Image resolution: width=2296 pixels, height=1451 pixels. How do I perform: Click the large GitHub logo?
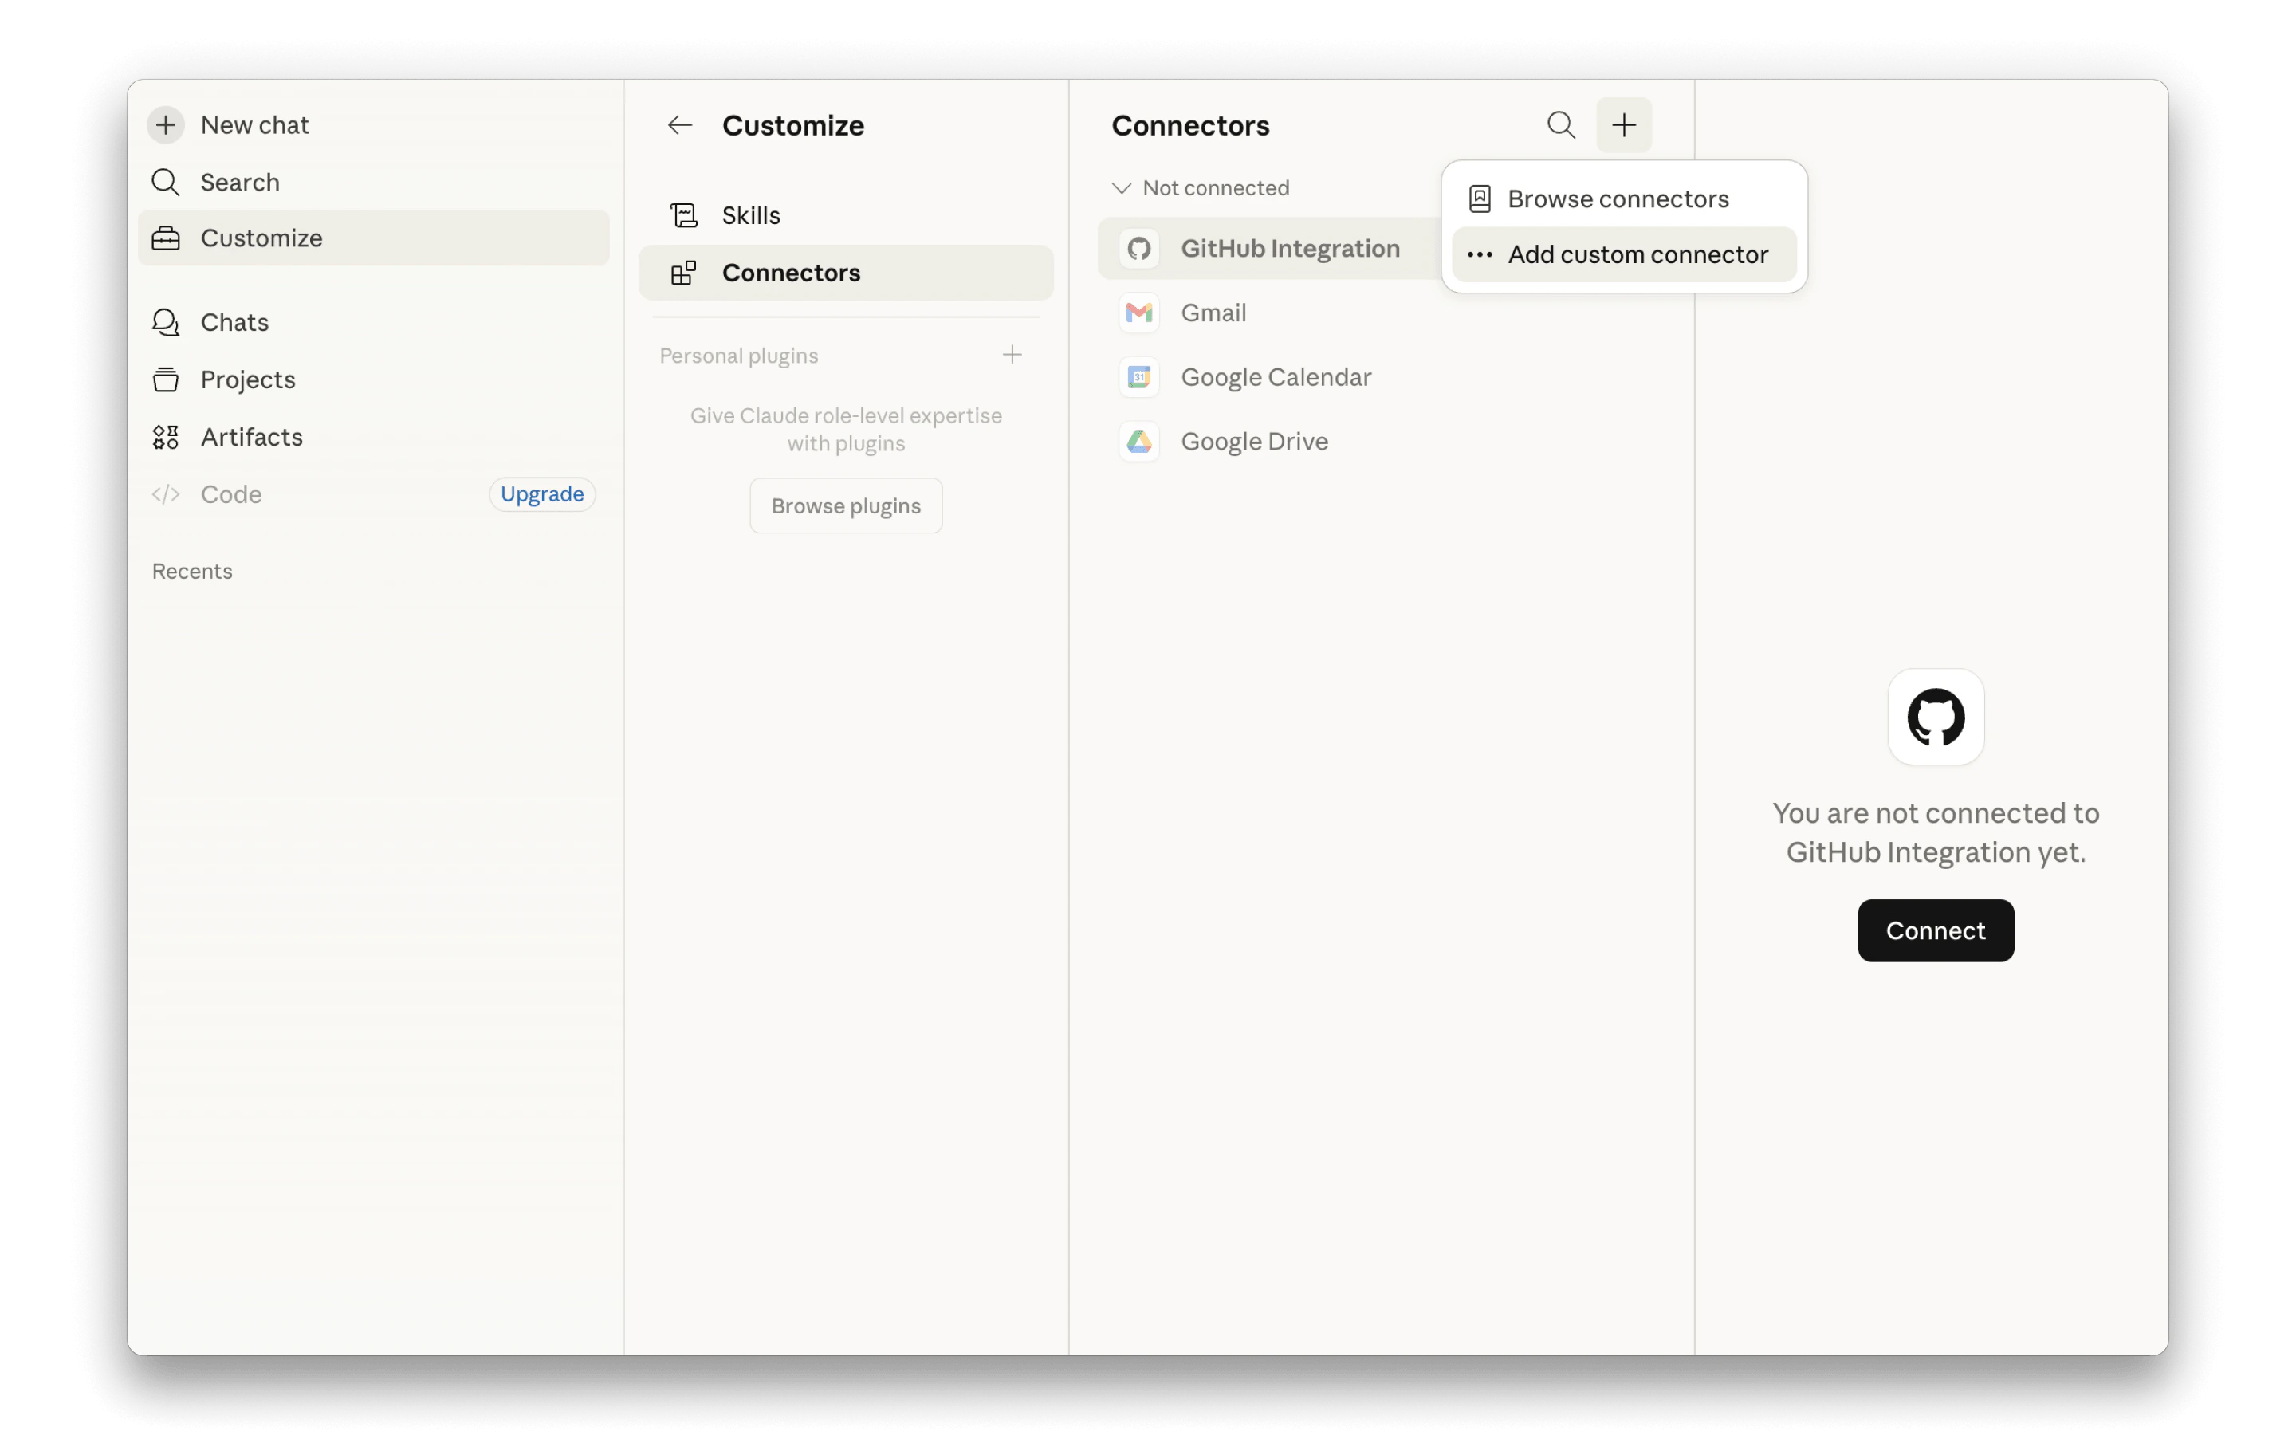click(1936, 717)
